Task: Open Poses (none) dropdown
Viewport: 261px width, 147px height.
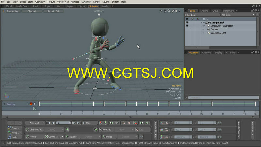Action: [x=128, y=137]
